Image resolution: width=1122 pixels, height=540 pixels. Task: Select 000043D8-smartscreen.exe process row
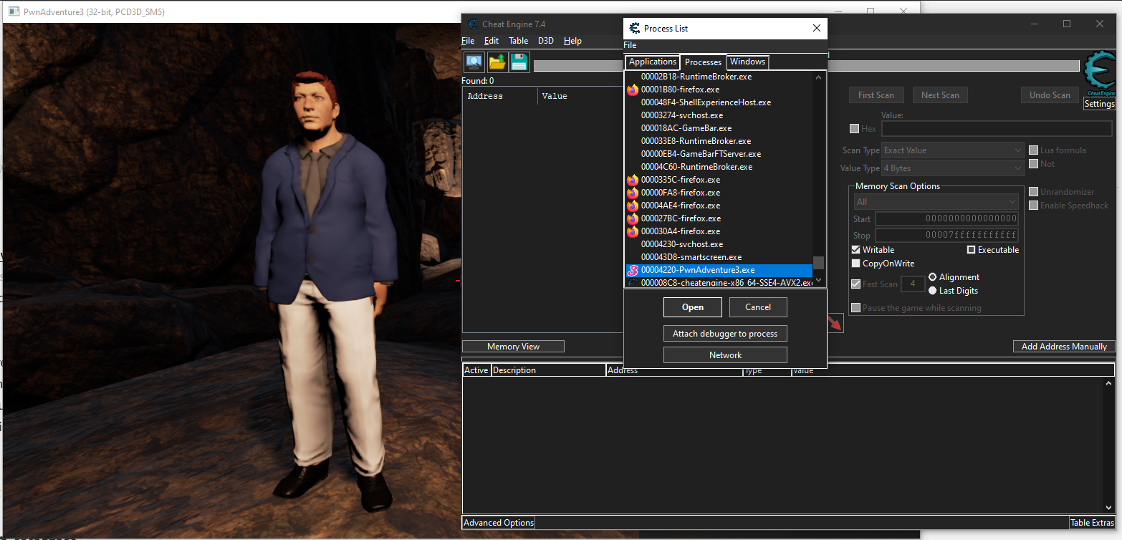click(719, 257)
